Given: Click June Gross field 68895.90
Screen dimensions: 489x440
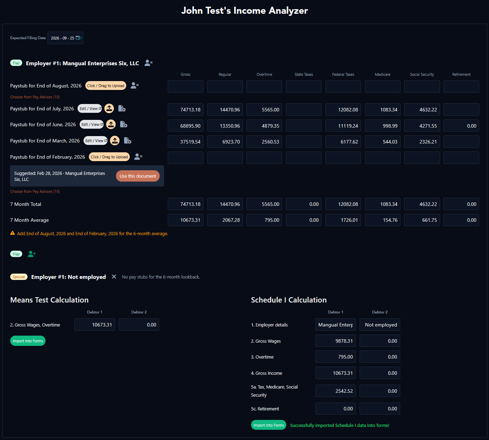Looking at the screenshot, I should tap(185, 126).
